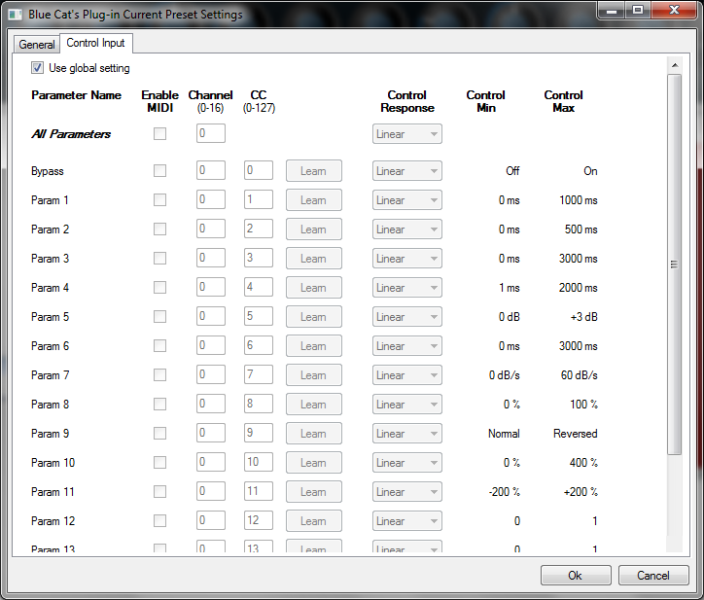Confirm settings with Ok button
Screen dimensions: 704x600
click(576, 576)
